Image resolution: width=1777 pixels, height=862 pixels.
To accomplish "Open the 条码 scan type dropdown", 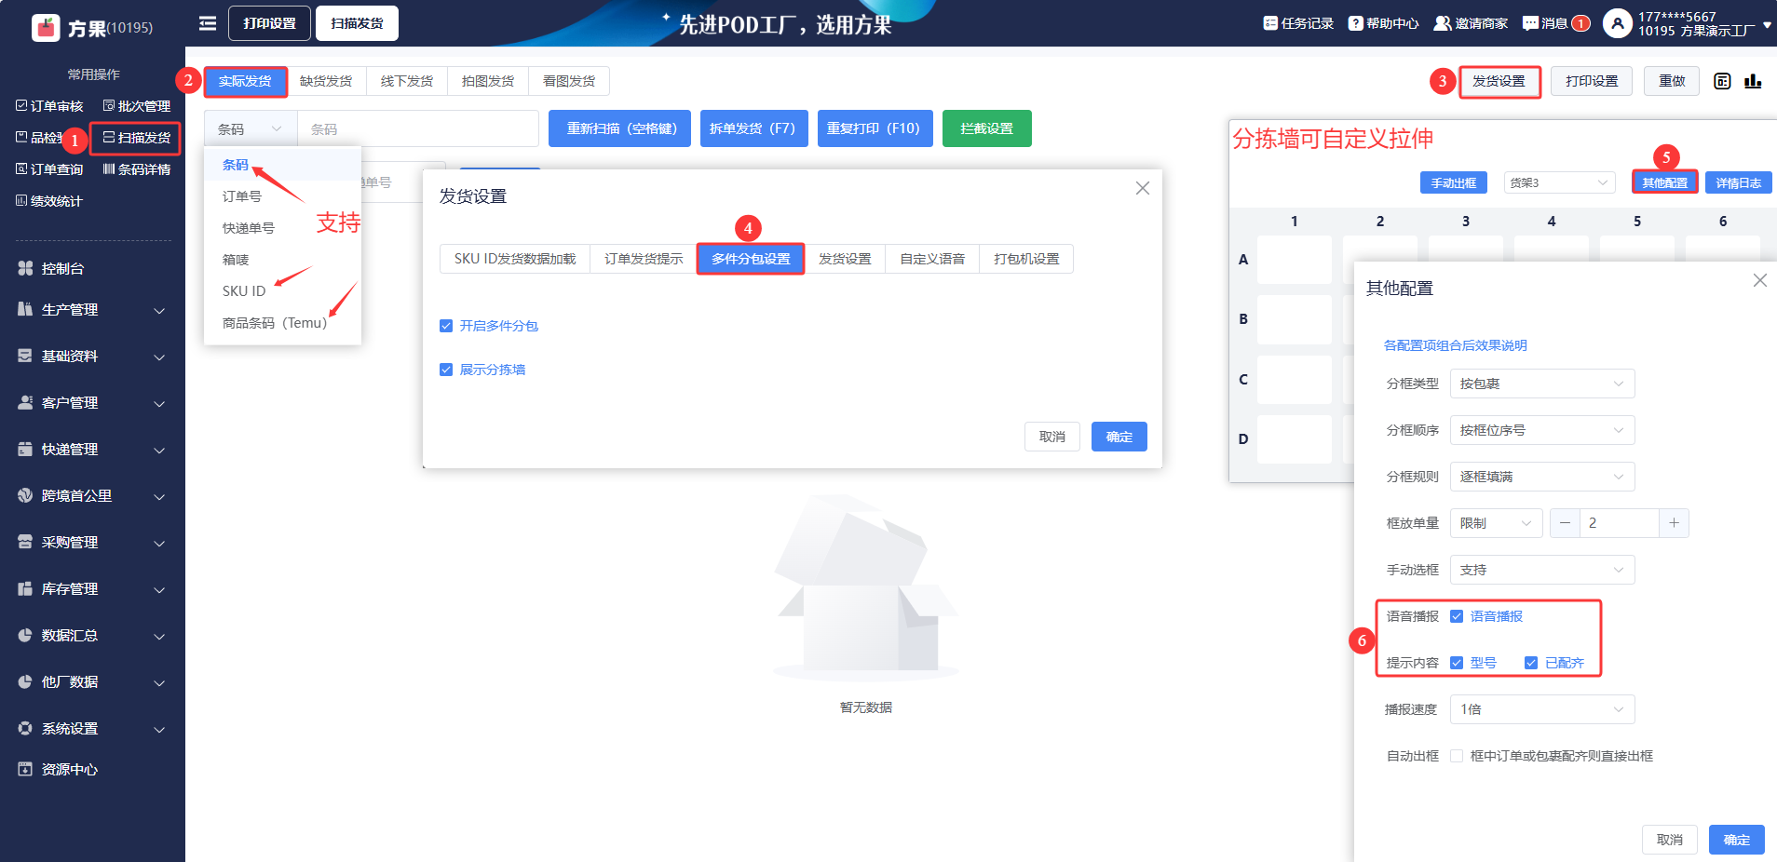I will point(251,129).
